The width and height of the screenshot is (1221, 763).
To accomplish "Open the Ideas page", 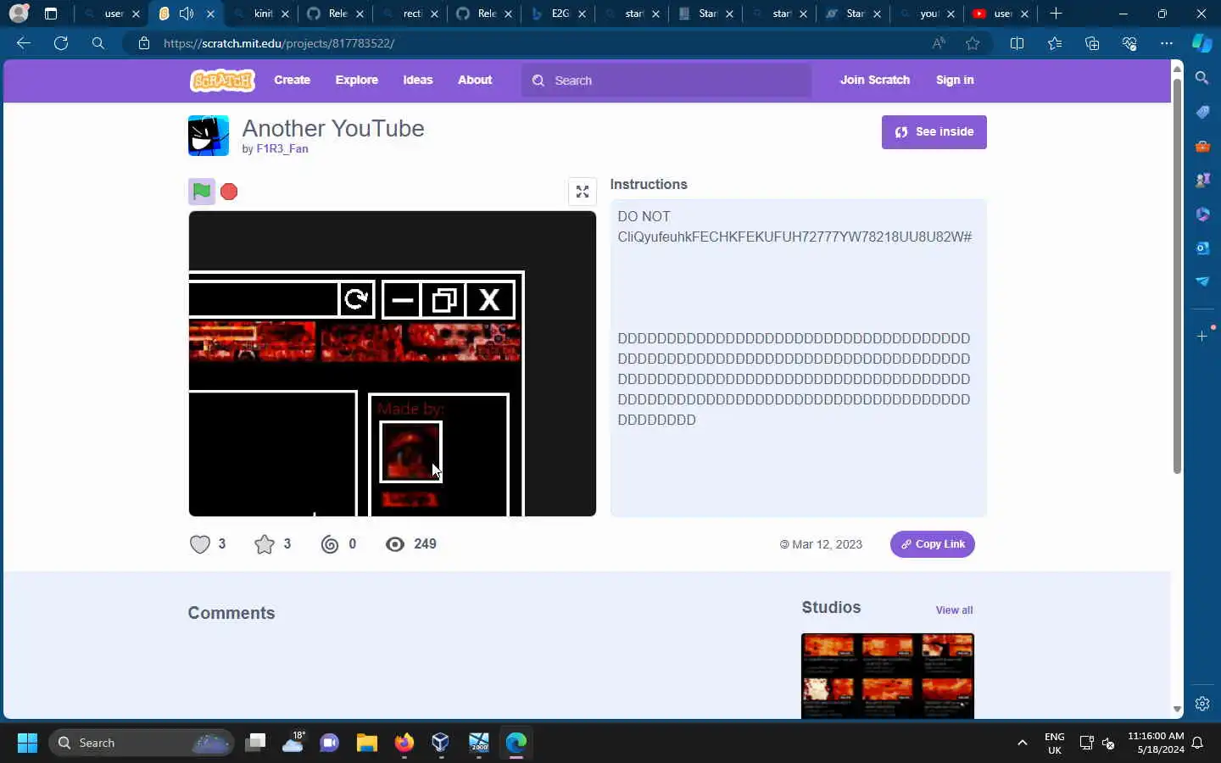I will [417, 80].
